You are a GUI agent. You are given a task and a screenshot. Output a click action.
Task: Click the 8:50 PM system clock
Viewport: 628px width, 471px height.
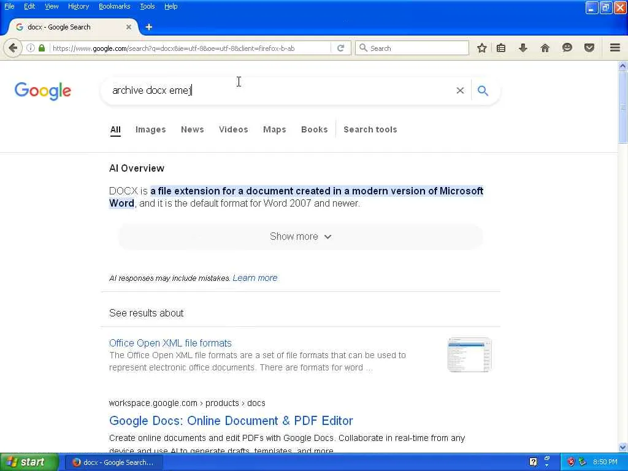605,462
